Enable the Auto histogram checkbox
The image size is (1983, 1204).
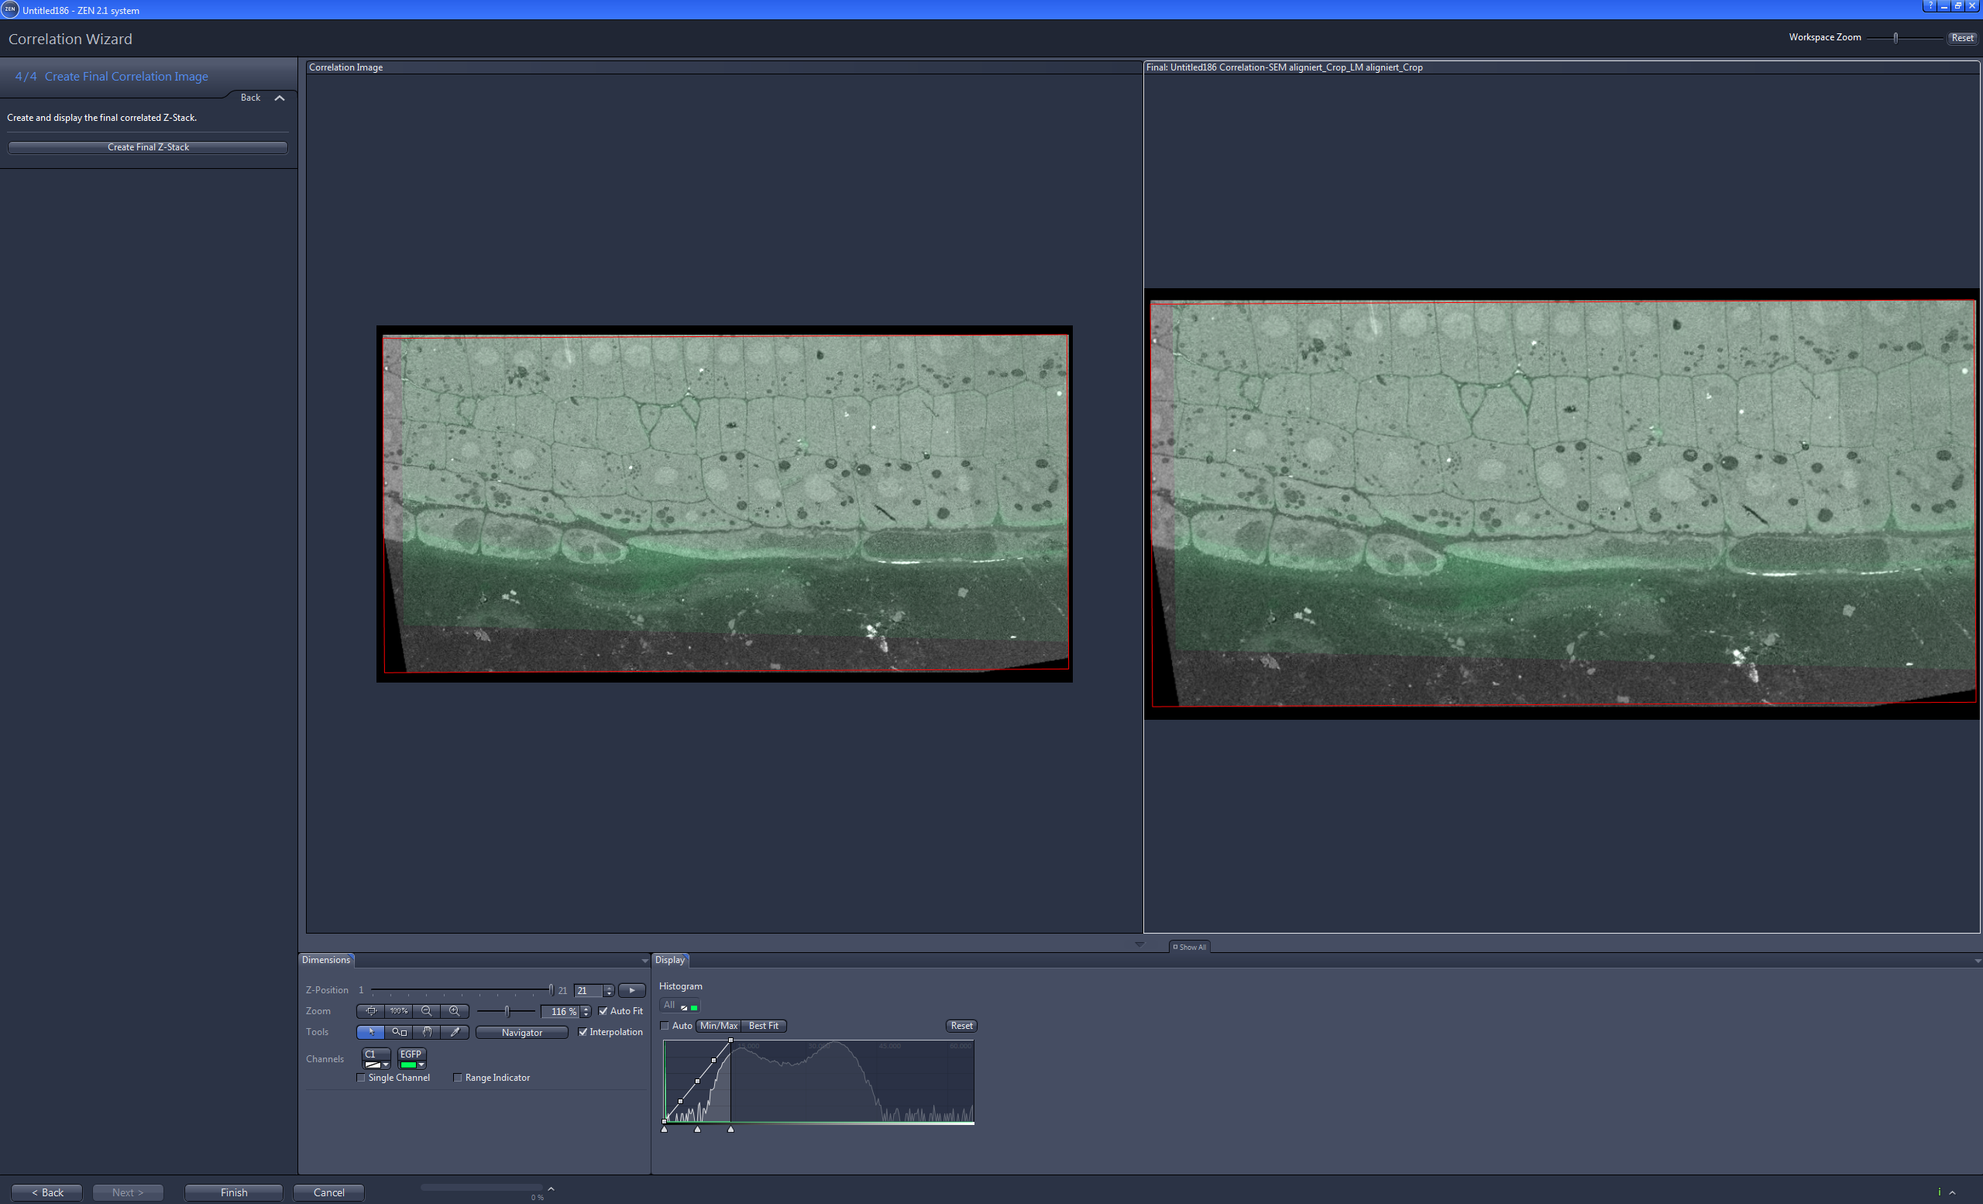point(665,1025)
